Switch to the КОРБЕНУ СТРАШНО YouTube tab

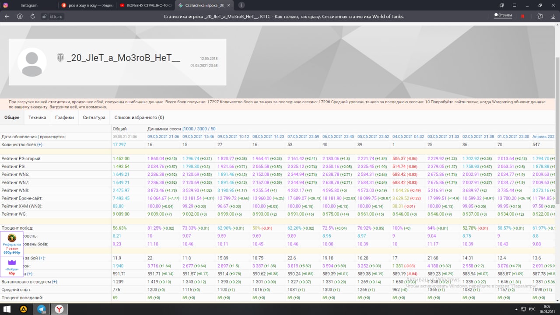tap(145, 5)
